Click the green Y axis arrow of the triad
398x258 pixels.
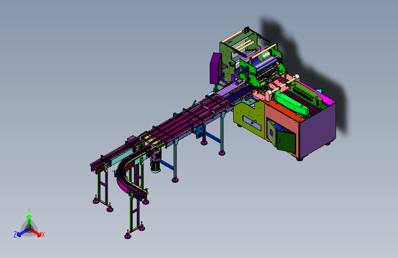(x=29, y=221)
